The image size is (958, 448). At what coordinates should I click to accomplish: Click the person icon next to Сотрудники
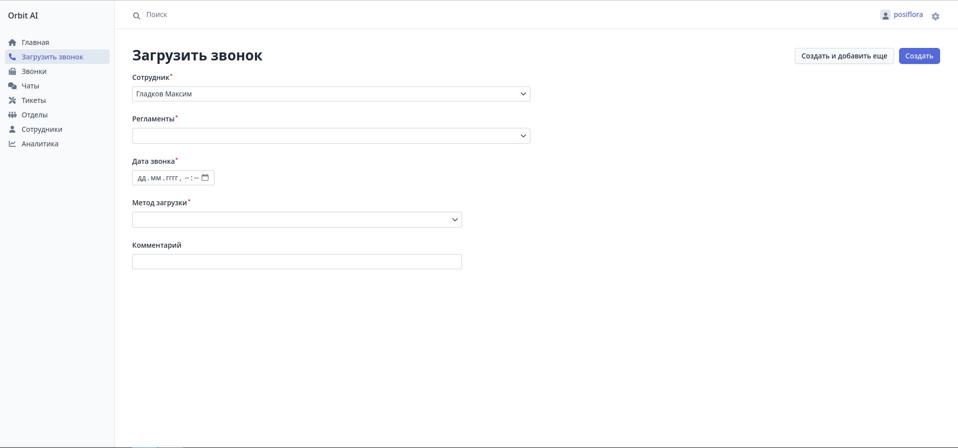point(12,129)
